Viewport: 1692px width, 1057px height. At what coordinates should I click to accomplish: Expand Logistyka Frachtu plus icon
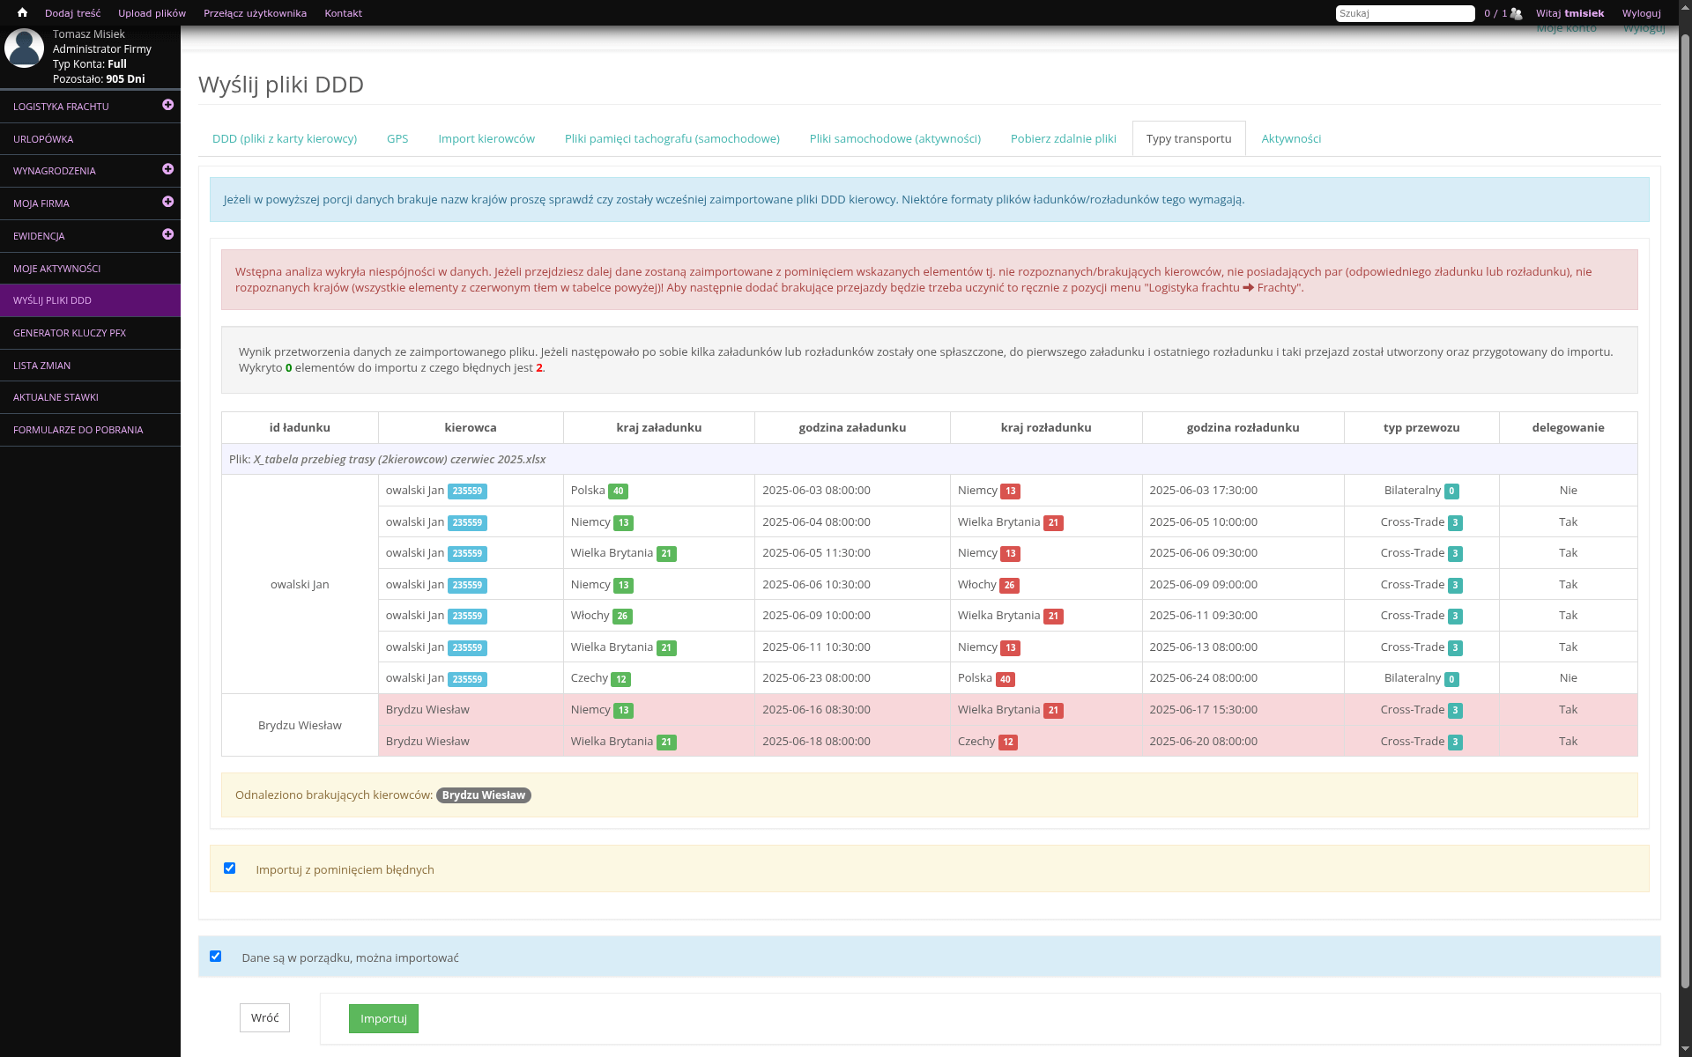pyautogui.click(x=167, y=105)
